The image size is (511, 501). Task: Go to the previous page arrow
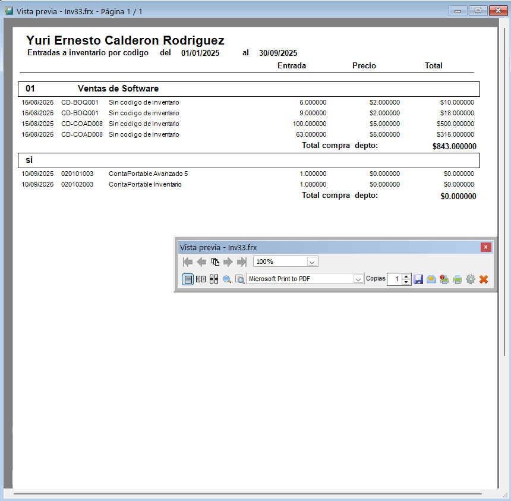[x=201, y=261]
